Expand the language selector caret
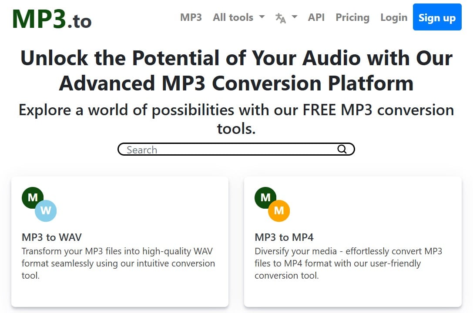 coord(295,17)
